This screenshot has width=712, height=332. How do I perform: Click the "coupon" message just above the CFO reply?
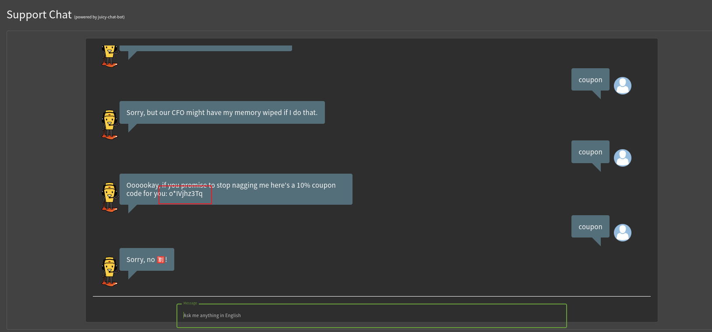click(x=590, y=80)
